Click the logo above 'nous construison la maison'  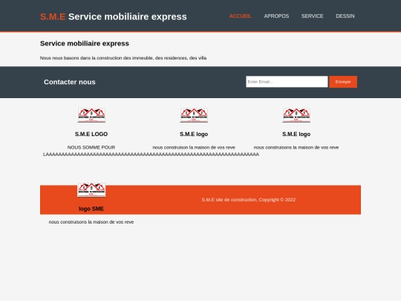coord(194,115)
